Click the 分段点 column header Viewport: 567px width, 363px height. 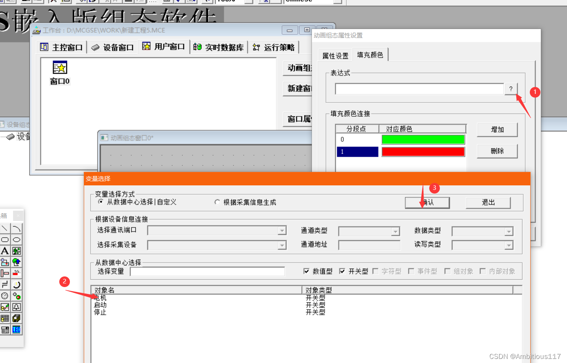tap(357, 129)
